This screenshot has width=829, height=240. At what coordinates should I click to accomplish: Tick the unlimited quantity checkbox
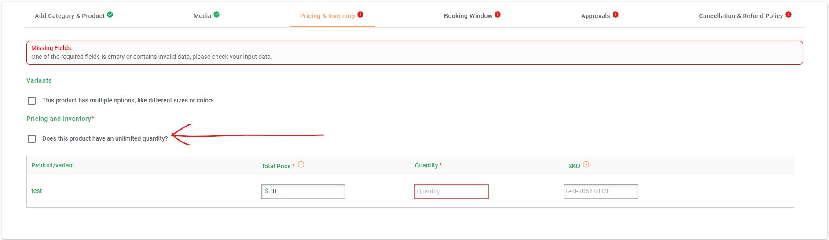[32, 139]
